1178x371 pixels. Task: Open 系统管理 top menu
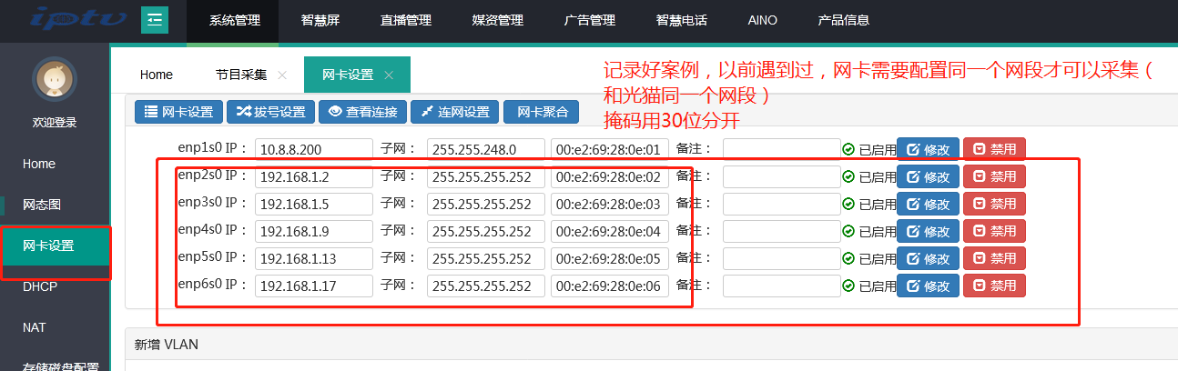click(234, 20)
